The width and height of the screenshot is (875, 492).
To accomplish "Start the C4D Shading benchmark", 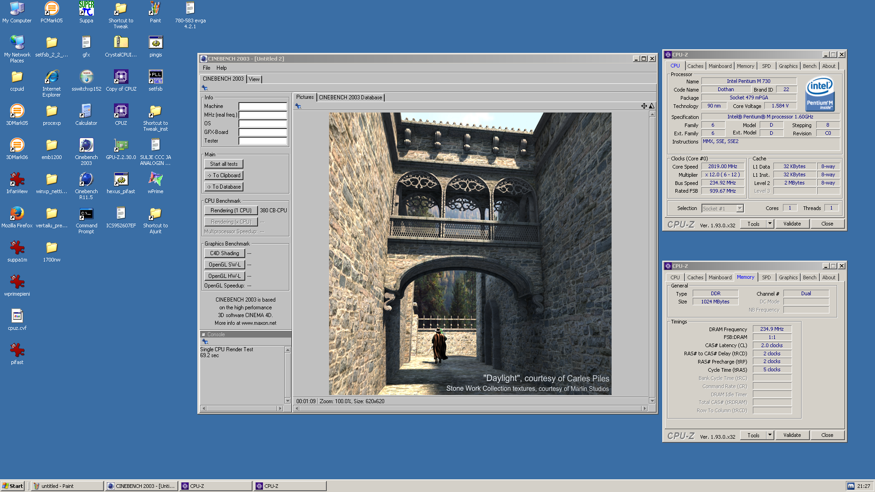I will pyautogui.click(x=225, y=253).
